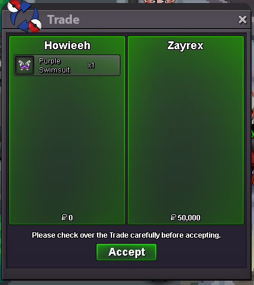Screen dimensions: 254x285
Task: Close the Trade window
Action: pyautogui.click(x=243, y=20)
